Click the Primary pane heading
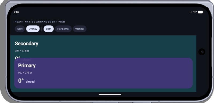 [27, 66]
